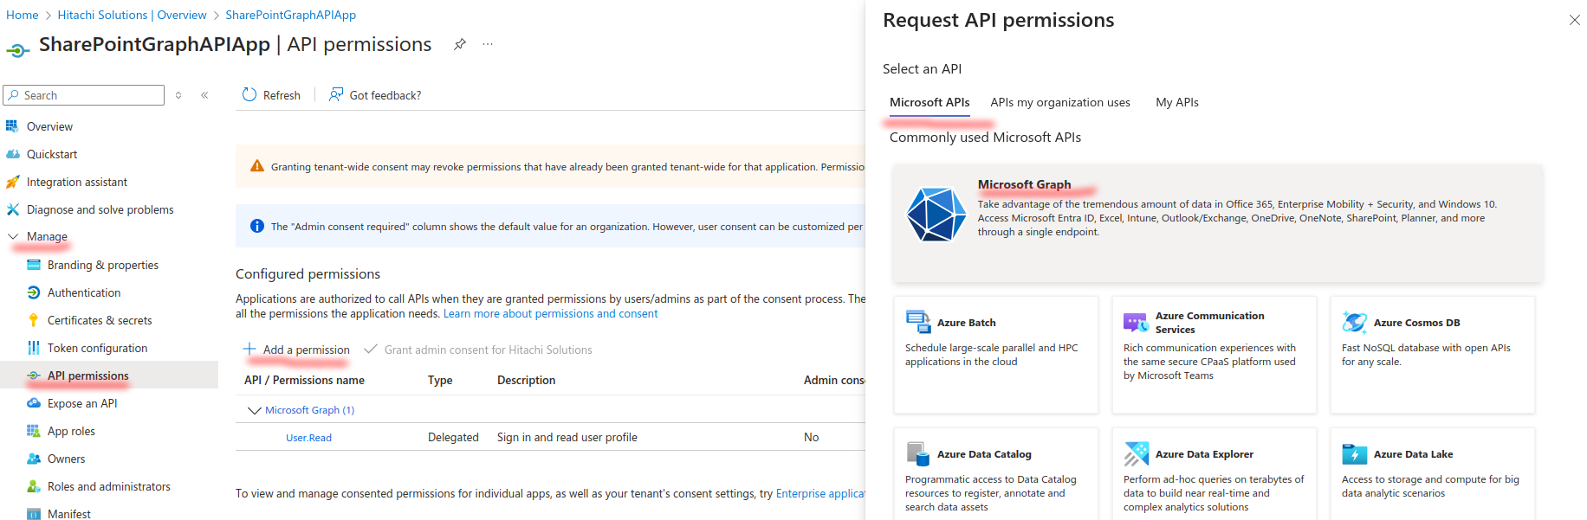
Task: Click the Azure Data Explorer icon
Action: coord(1137,453)
